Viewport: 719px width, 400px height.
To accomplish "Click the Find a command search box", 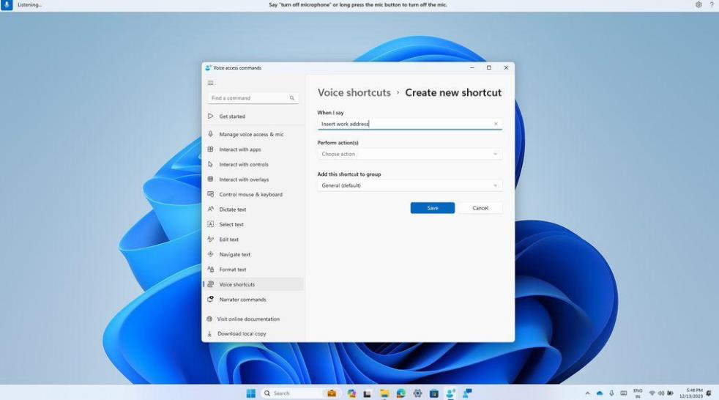I will click(253, 98).
